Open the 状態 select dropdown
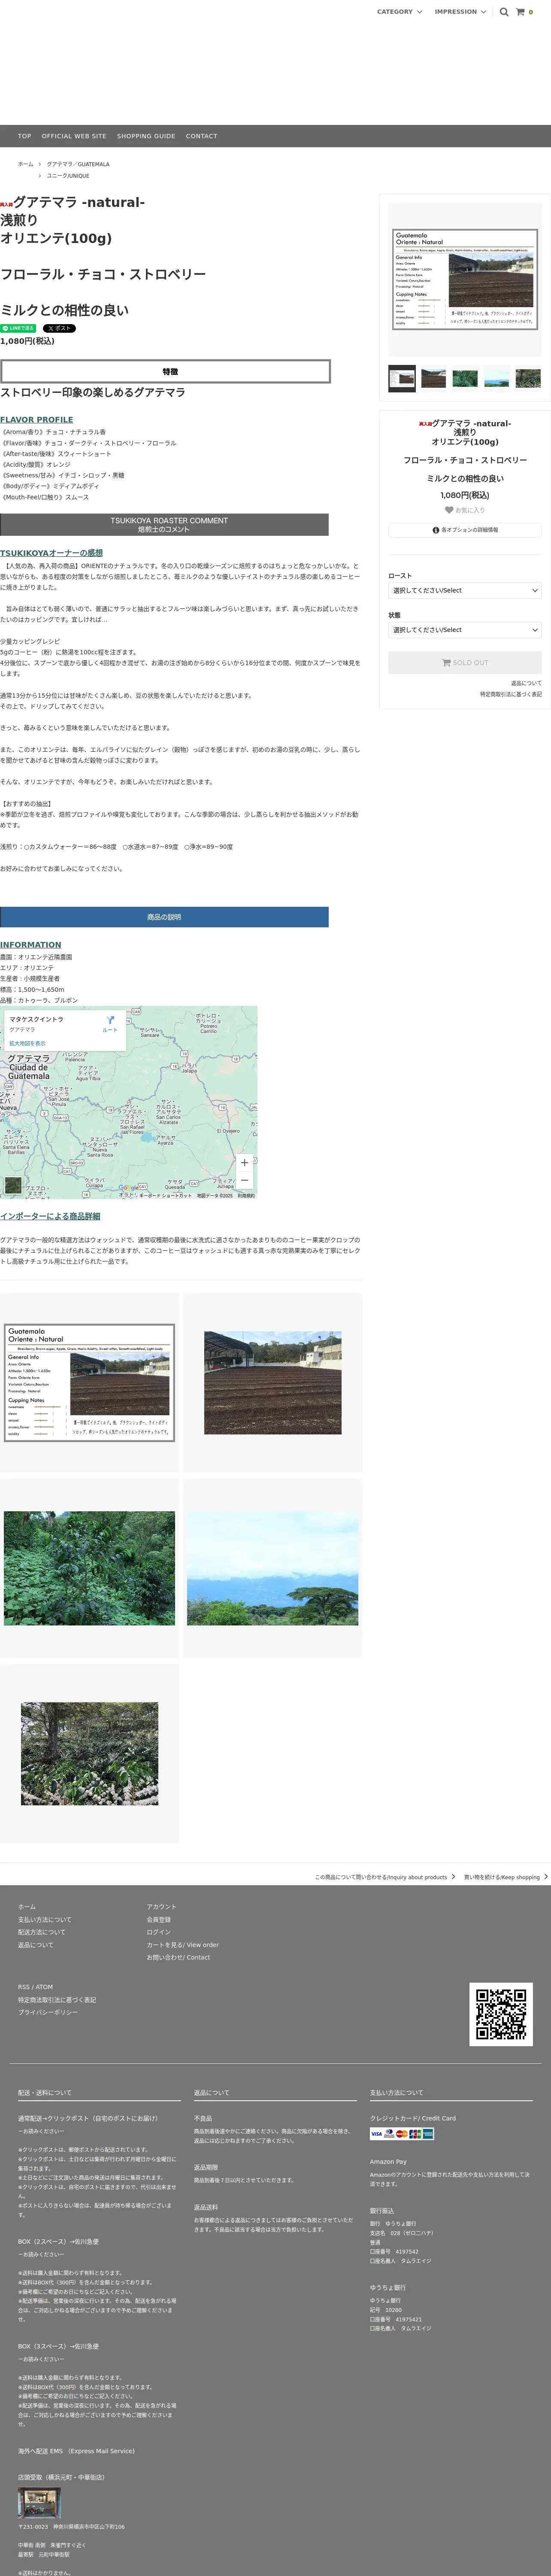 [465, 630]
